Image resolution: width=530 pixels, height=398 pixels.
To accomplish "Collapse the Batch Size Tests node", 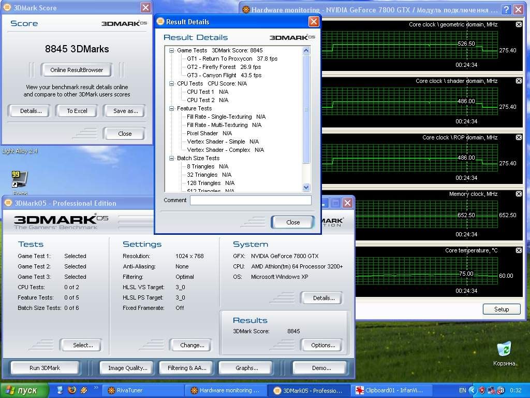I will [172, 158].
